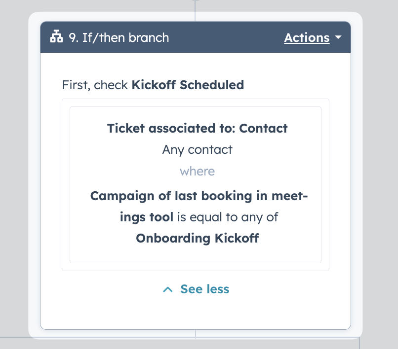Select the 'Any contact' filter text
398x349 pixels.
click(197, 150)
